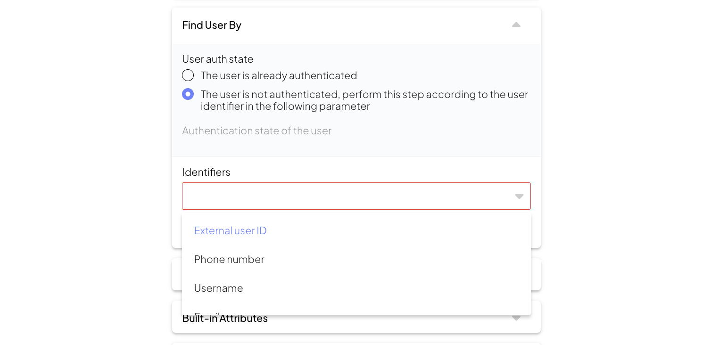Choose "Phone number" from the identifiers list
Image resolution: width=727 pixels, height=345 pixels.
click(x=229, y=259)
